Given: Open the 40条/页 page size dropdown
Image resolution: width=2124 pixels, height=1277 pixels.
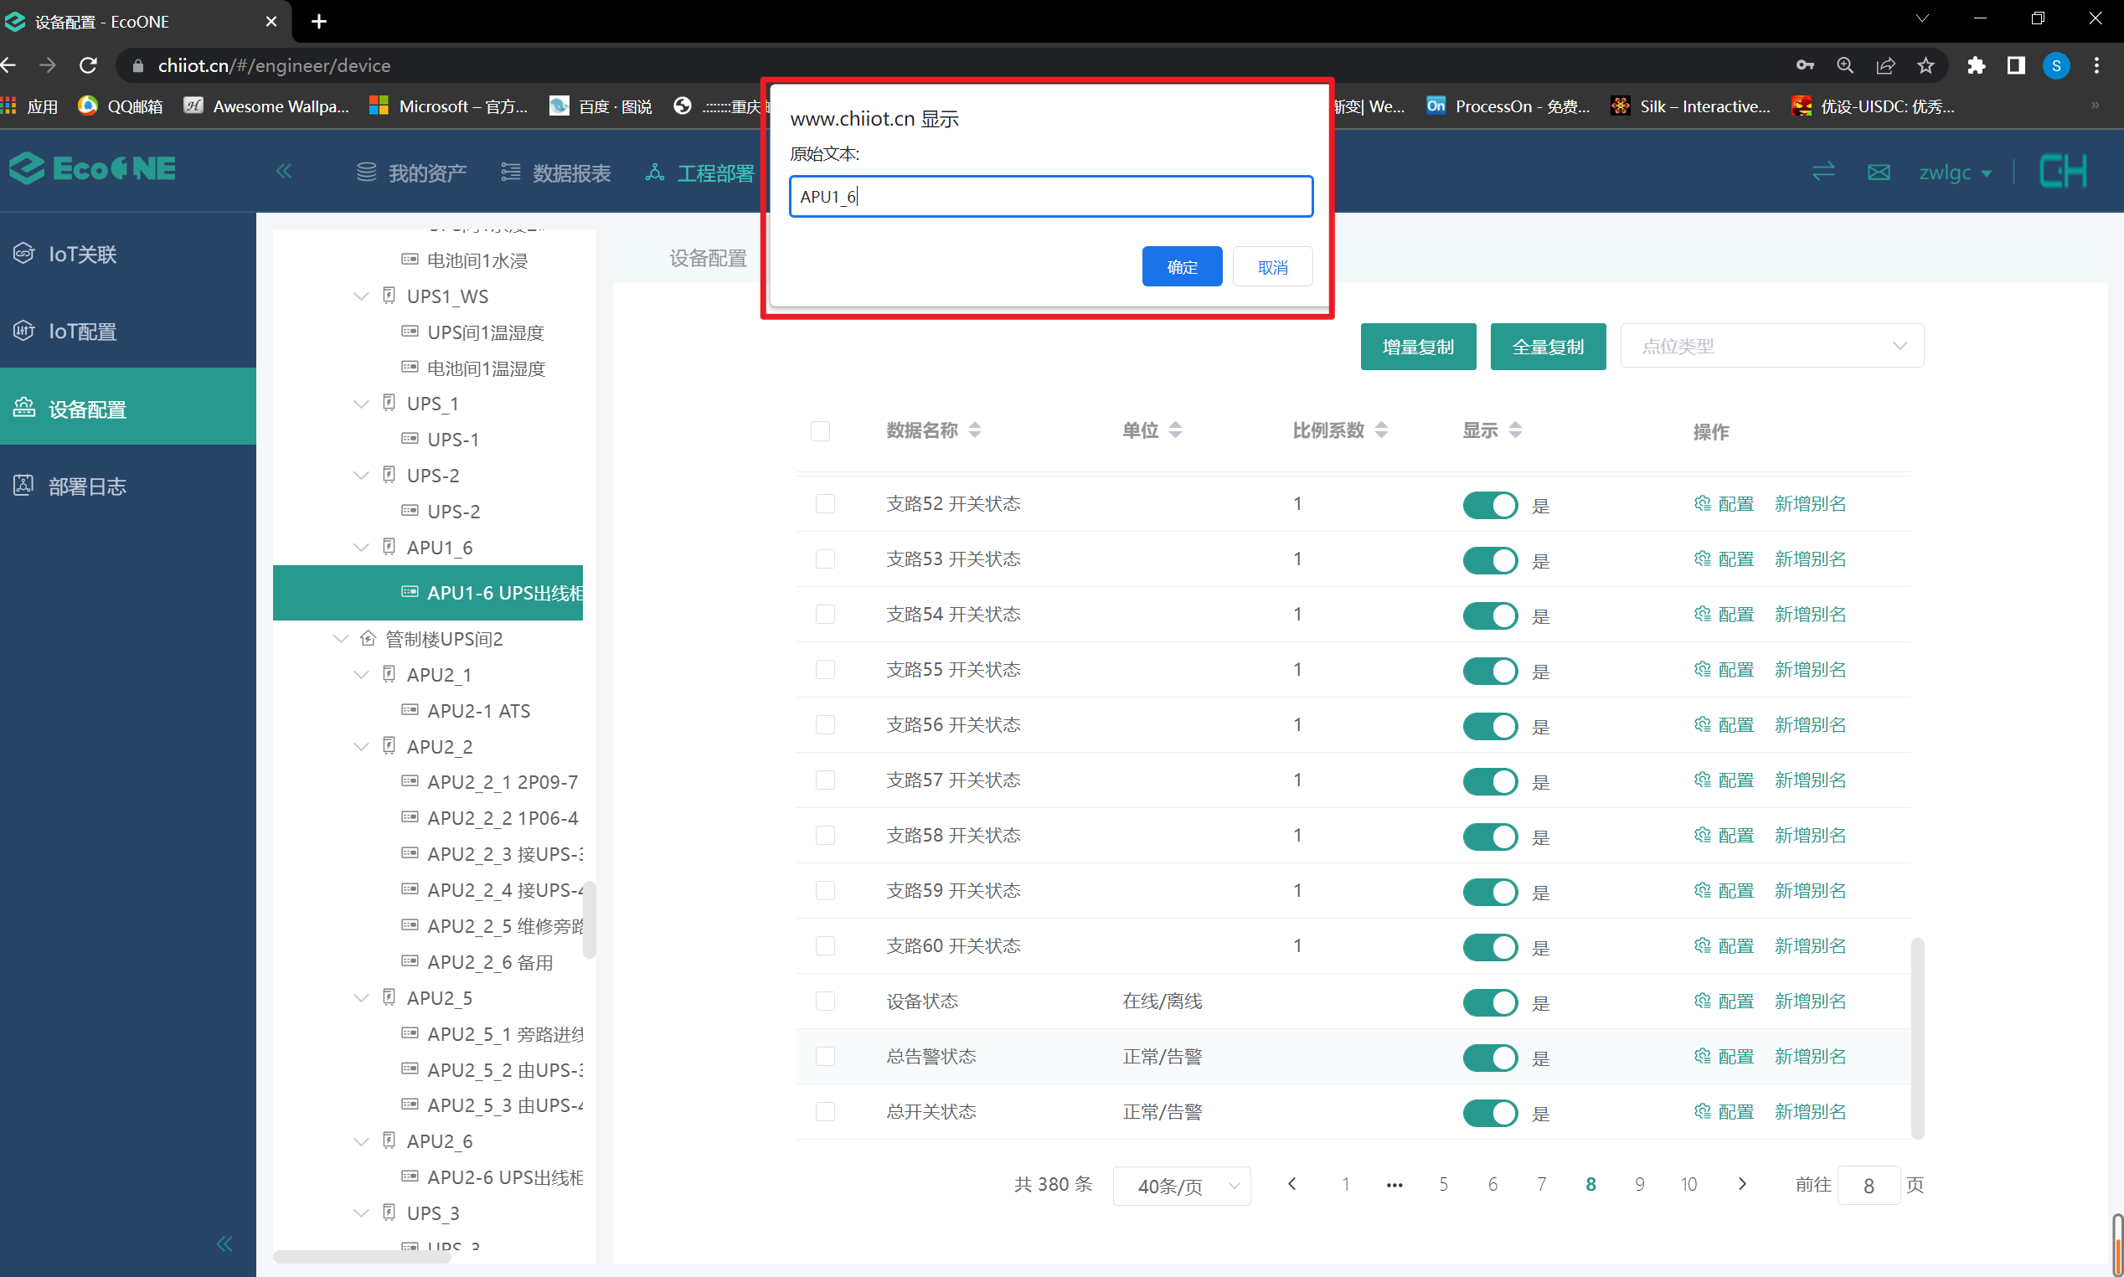Looking at the screenshot, I should (1181, 1186).
